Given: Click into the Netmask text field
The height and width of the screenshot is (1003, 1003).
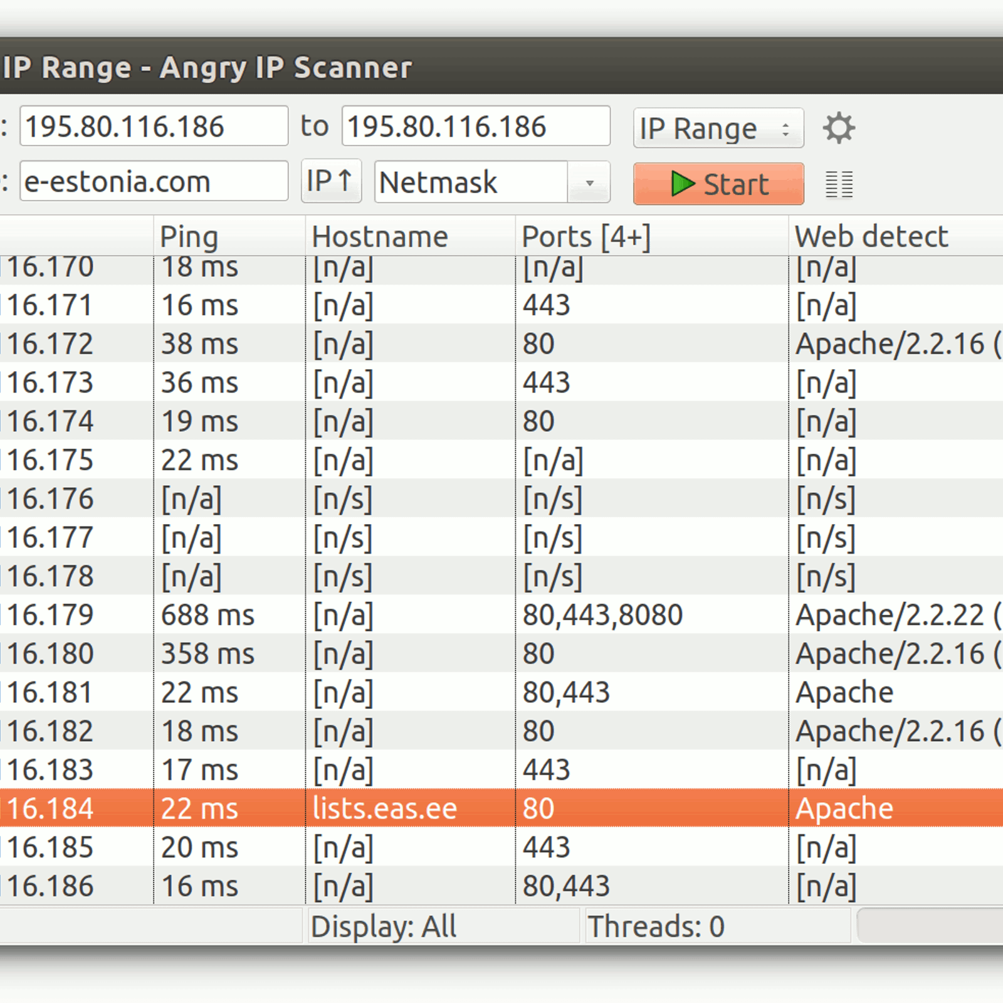Looking at the screenshot, I should (470, 182).
